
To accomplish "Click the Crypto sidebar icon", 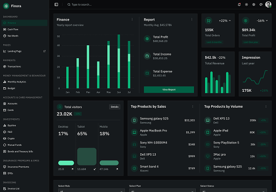I will (x=5, y=138).
